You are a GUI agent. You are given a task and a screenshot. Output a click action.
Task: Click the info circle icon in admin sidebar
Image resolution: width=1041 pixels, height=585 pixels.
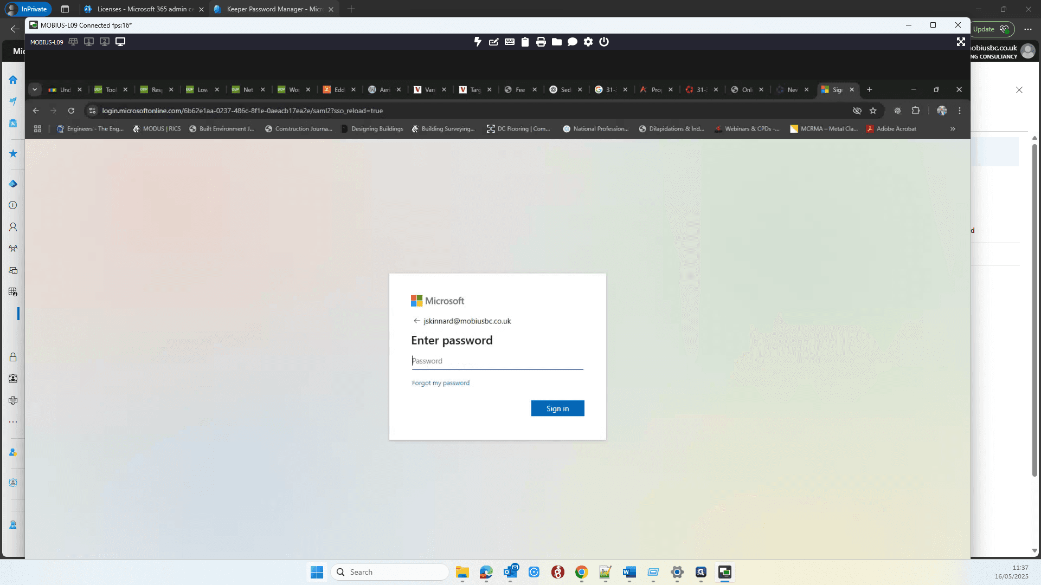pyautogui.click(x=13, y=205)
